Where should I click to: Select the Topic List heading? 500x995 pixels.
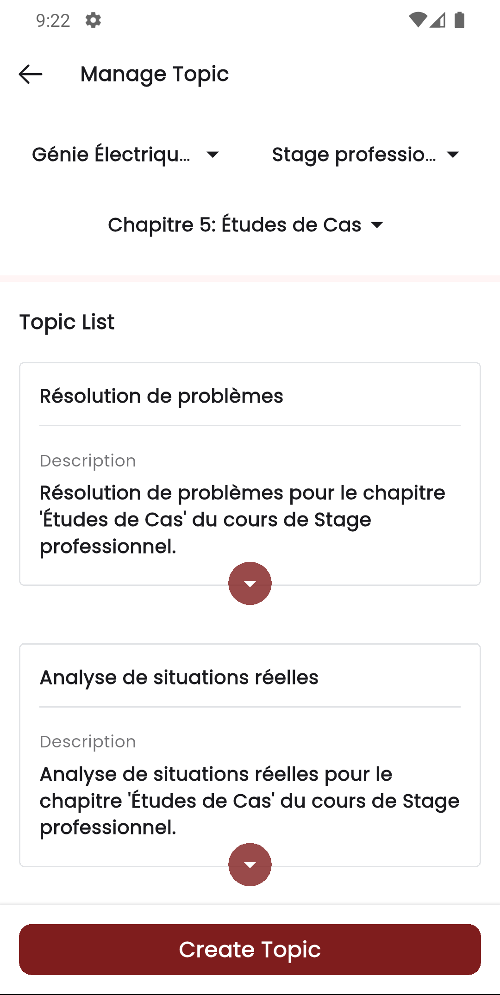coord(66,322)
